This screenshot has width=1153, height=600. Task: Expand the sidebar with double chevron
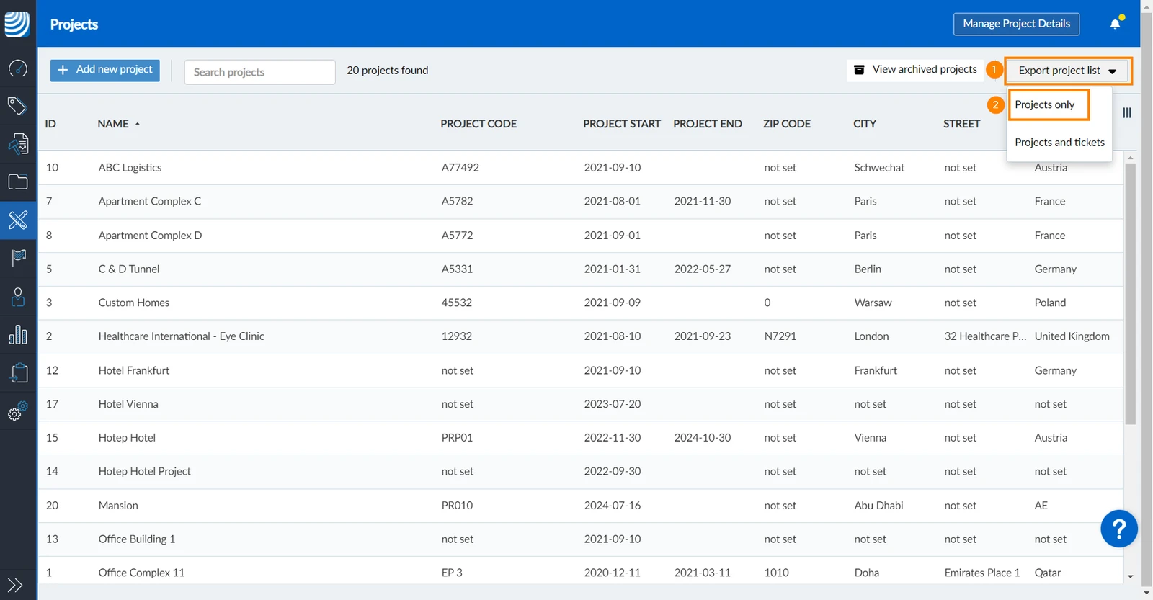15,585
